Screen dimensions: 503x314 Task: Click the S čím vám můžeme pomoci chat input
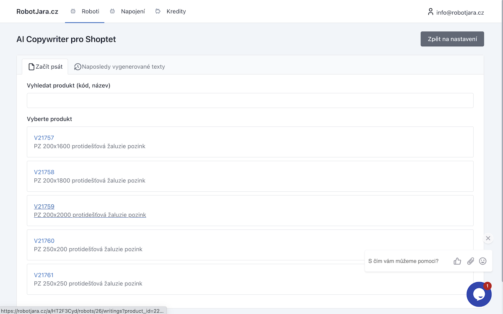coord(403,261)
